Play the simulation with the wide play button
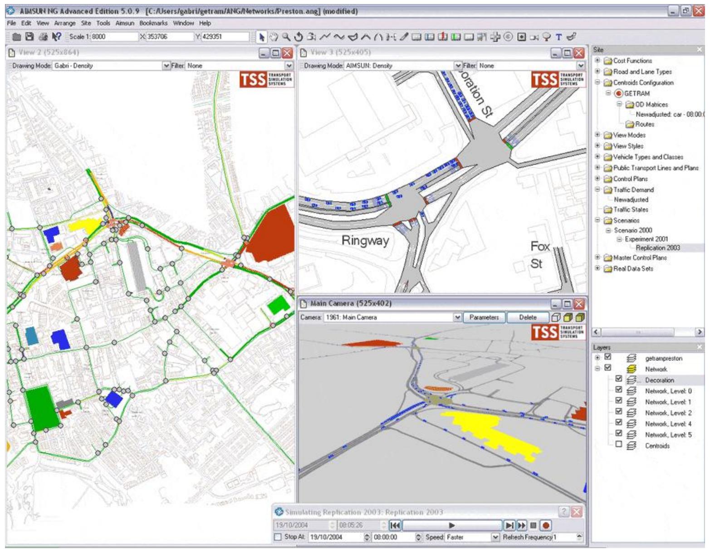The height and width of the screenshot is (549, 710). tap(452, 525)
